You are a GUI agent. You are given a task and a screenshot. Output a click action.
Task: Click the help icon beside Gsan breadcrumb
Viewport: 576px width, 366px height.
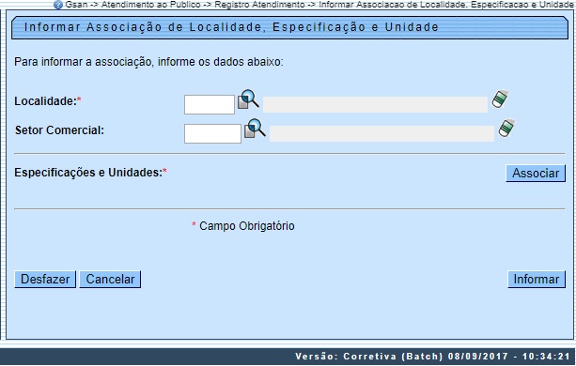point(58,5)
